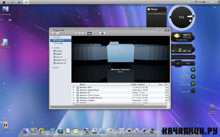220x137 pixels.
Task: Select the Windows Media Player folder name
Action: click(x=89, y=90)
